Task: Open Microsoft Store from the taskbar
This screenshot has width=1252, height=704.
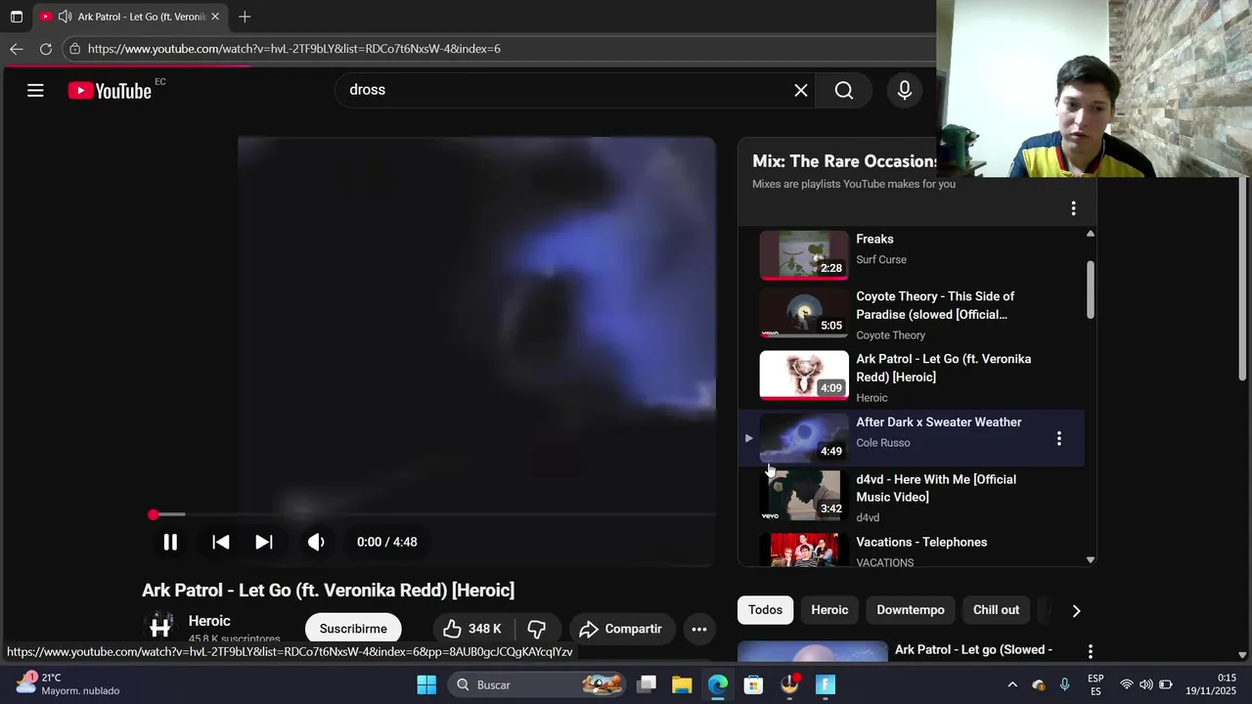Action: 753,684
